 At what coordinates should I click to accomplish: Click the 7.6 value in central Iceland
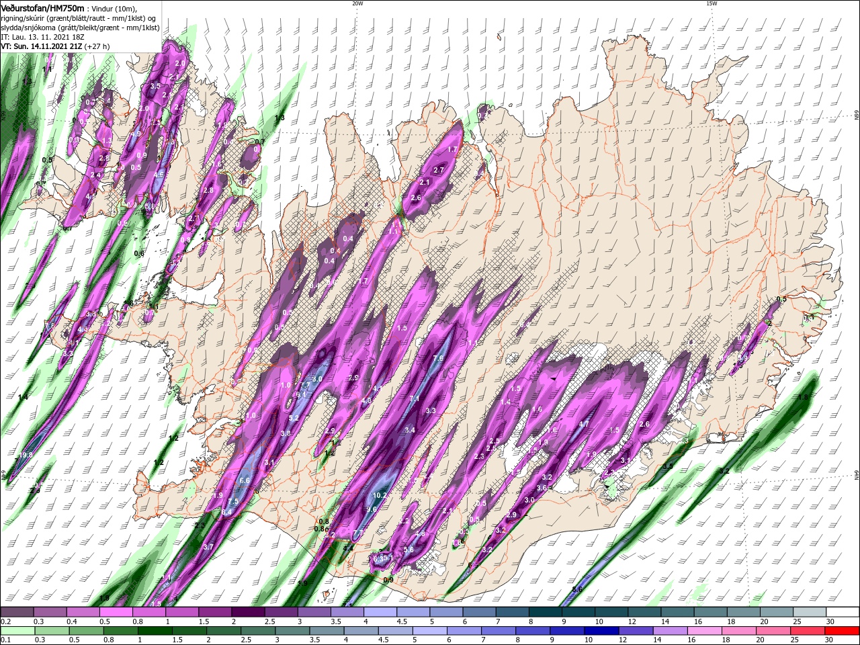(438, 358)
